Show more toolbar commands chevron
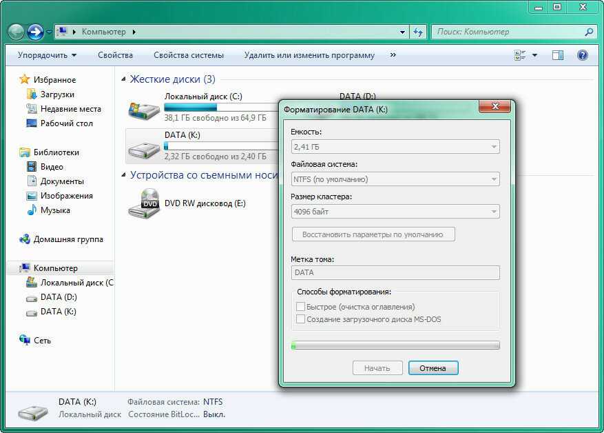 coord(393,54)
